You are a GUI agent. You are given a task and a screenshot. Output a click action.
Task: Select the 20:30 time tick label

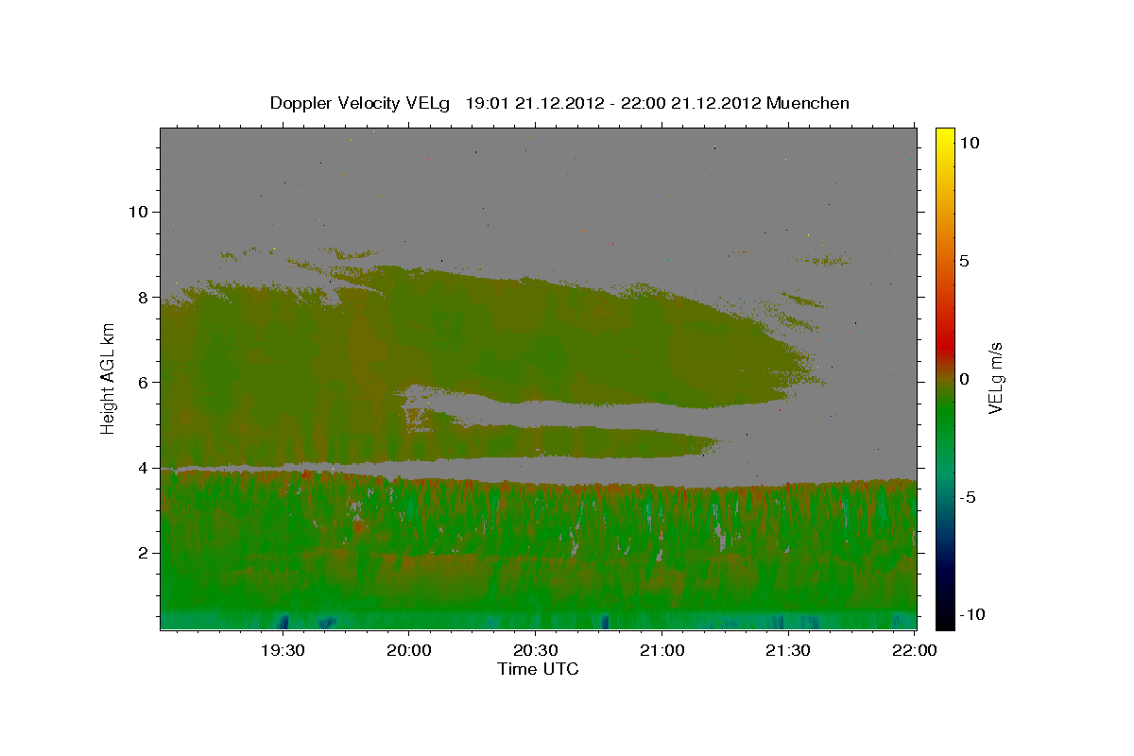[x=536, y=650]
